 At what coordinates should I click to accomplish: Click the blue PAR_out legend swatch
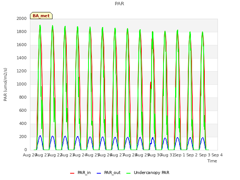click(x=99, y=173)
